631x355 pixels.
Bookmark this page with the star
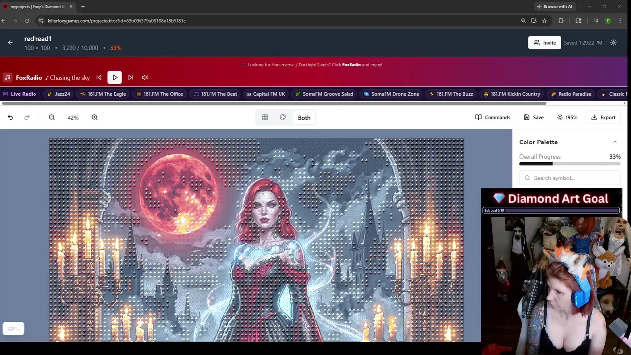[x=544, y=21]
